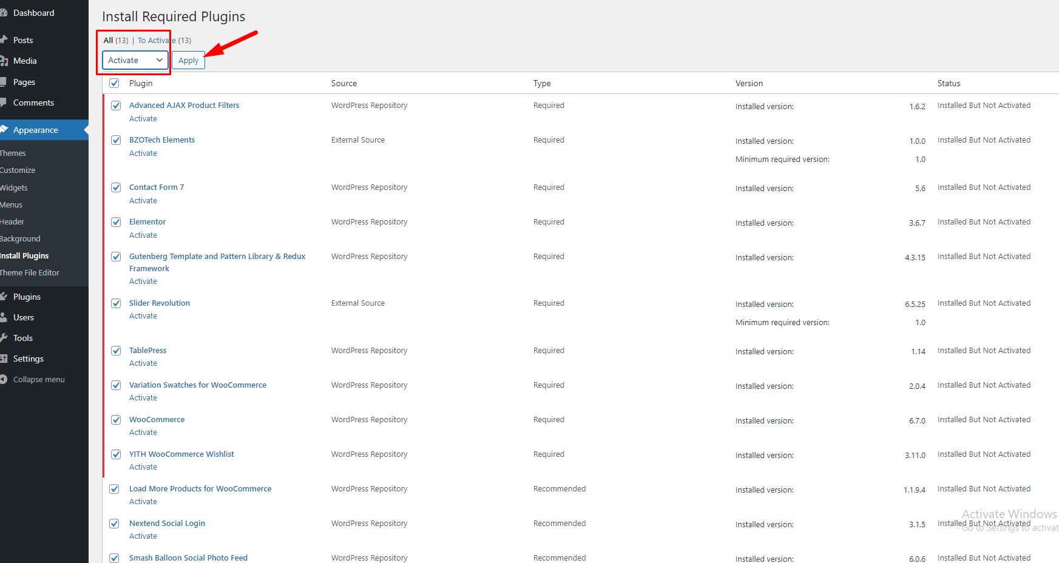Uncheck the TablePress checkbox
This screenshot has width=1059, height=563.
pyautogui.click(x=116, y=351)
